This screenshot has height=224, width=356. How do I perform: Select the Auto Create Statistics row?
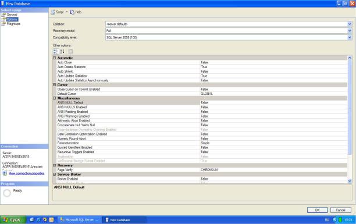[x=202, y=67]
